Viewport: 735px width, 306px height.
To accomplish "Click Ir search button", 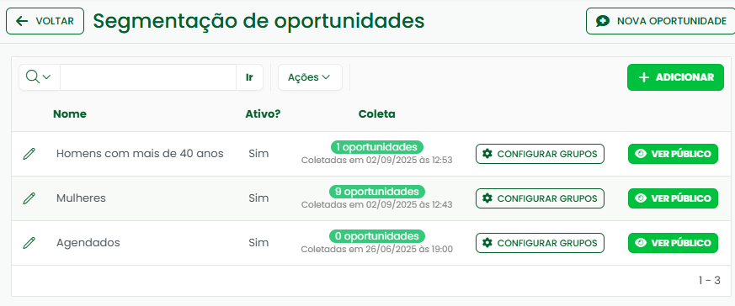I will tap(249, 77).
